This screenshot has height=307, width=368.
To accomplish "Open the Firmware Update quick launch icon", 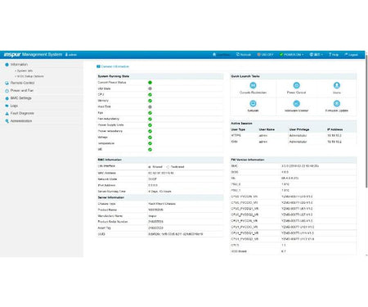I will click(337, 103).
